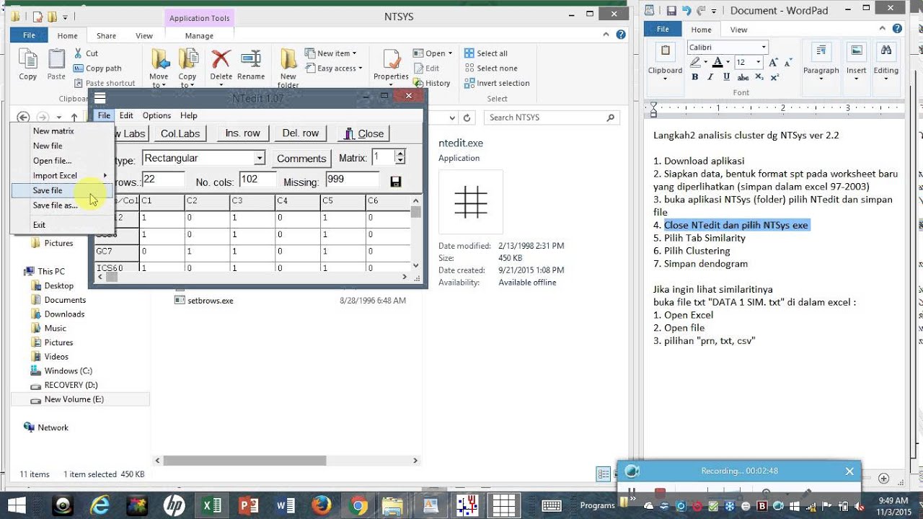
Task: Select the GC7 row label
Action: (x=118, y=252)
